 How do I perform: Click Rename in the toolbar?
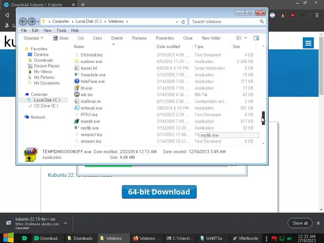139,38
